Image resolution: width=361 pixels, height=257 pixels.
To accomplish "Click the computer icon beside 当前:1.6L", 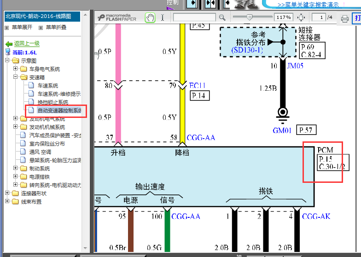I will click(x=8, y=52).
